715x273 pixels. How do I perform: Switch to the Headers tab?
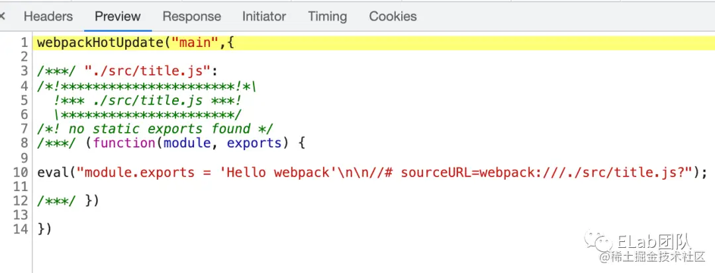(x=48, y=17)
